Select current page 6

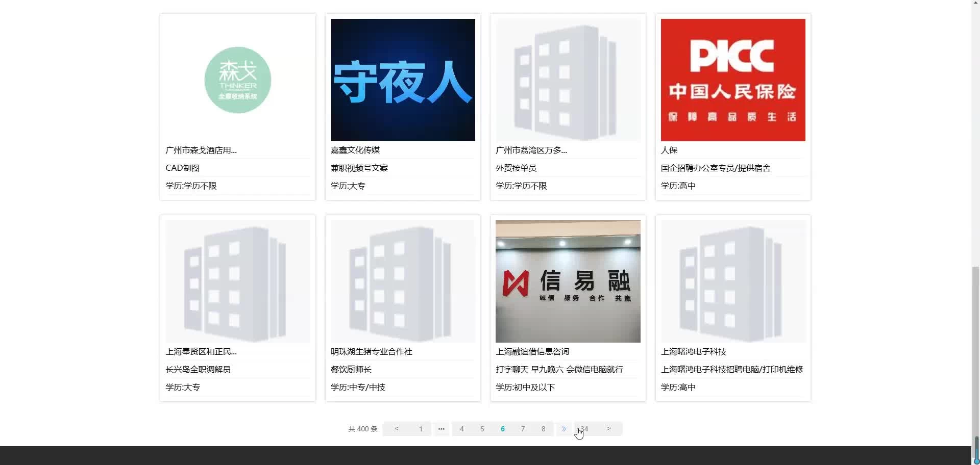[503, 429]
